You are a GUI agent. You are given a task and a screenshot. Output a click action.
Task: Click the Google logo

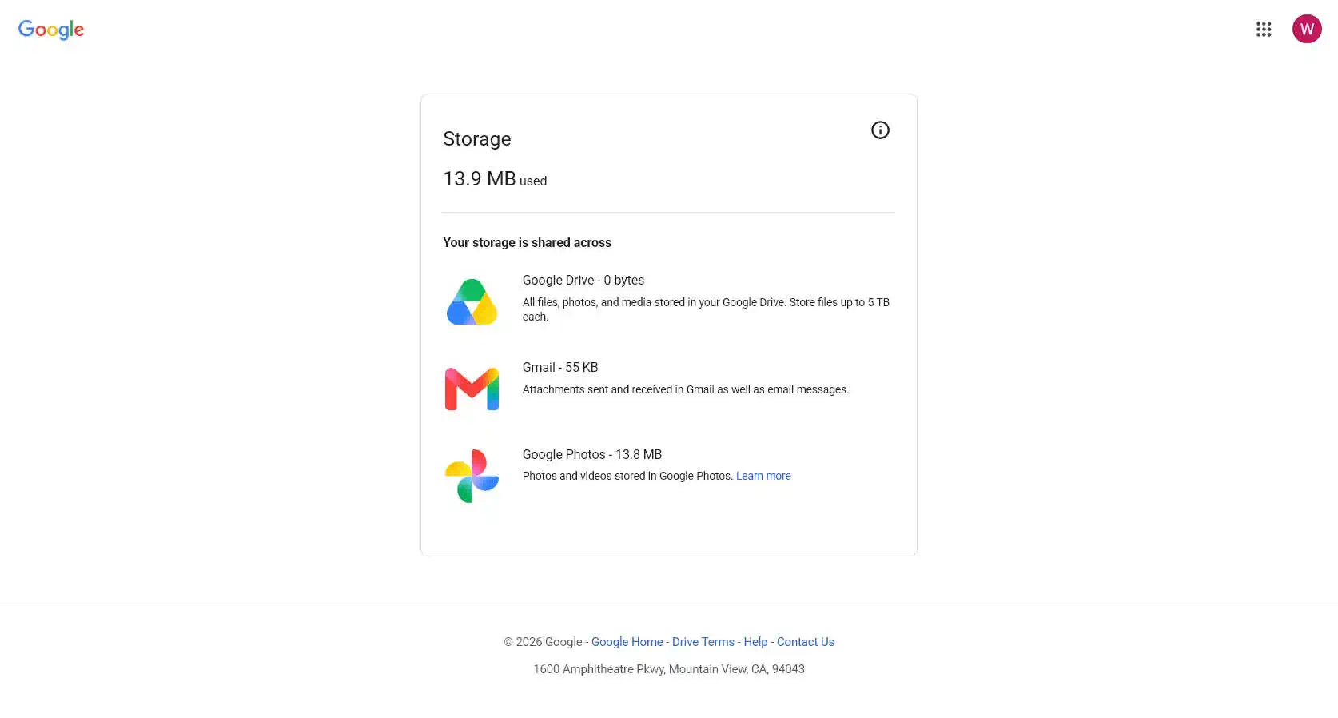point(51,30)
